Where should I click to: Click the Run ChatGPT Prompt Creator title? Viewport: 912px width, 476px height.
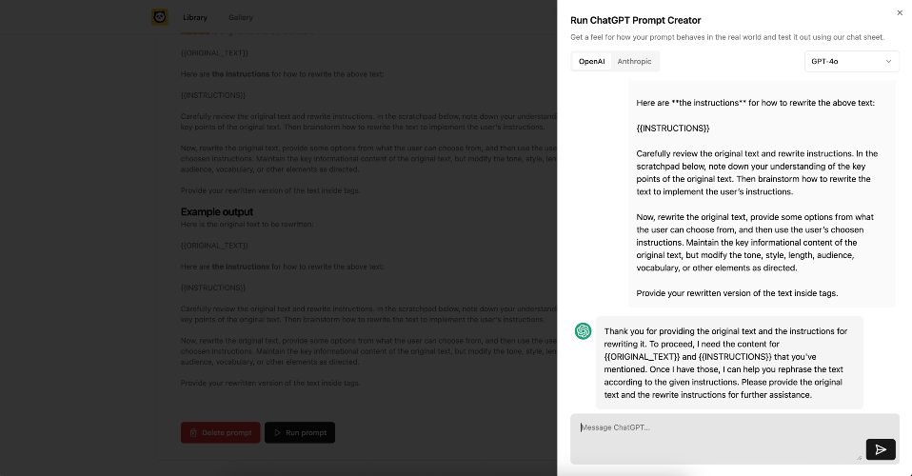[x=636, y=20]
